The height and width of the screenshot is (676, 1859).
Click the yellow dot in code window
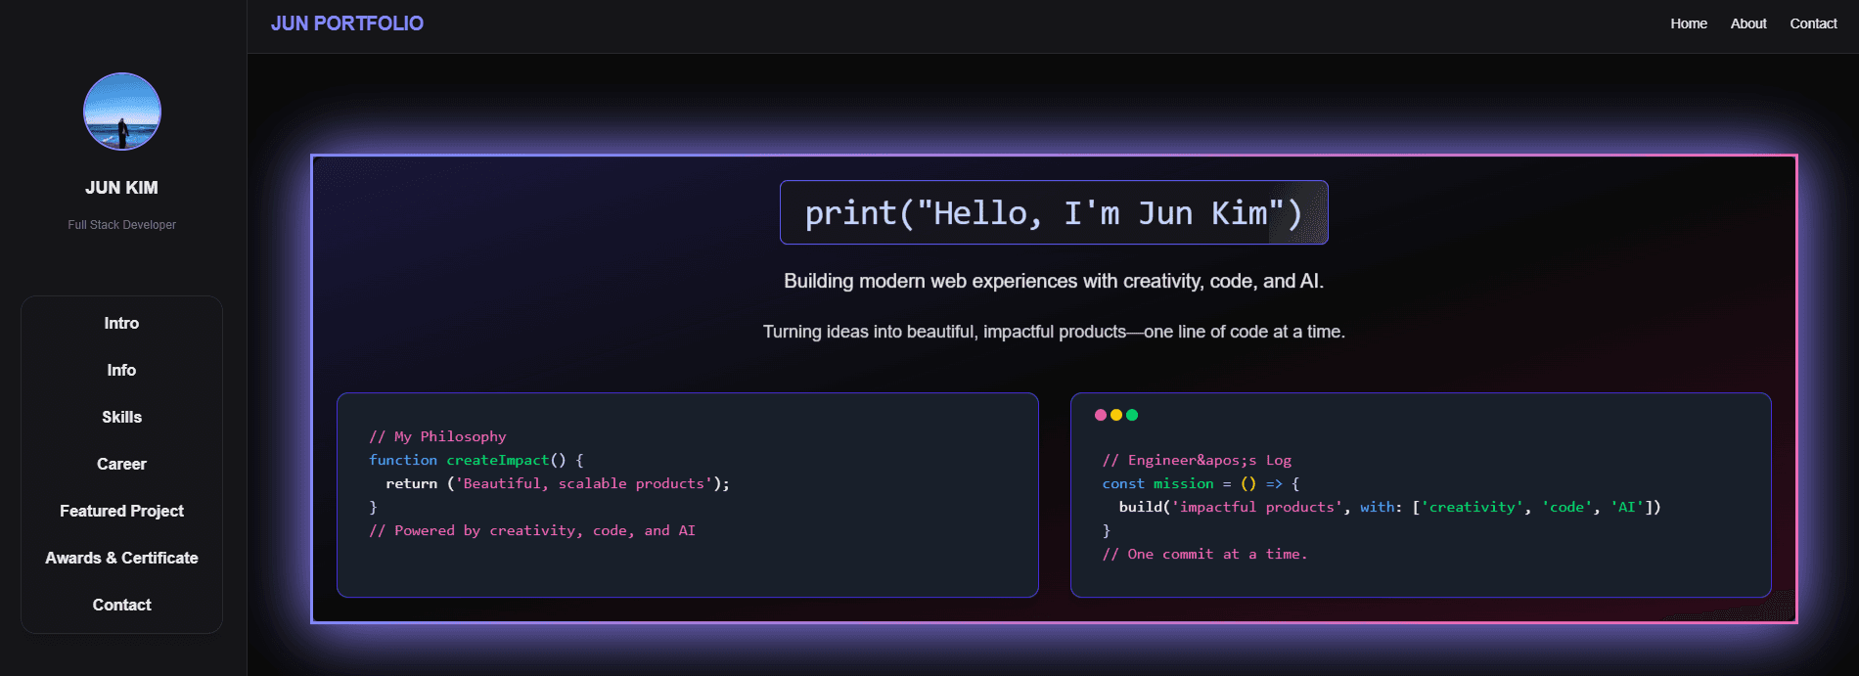tap(1116, 415)
